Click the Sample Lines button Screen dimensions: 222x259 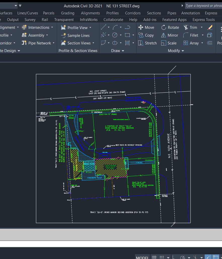(75, 35)
